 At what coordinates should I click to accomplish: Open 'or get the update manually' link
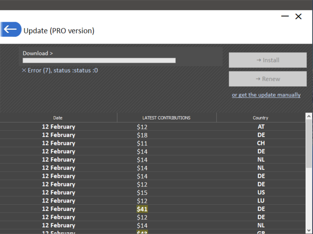click(x=266, y=94)
